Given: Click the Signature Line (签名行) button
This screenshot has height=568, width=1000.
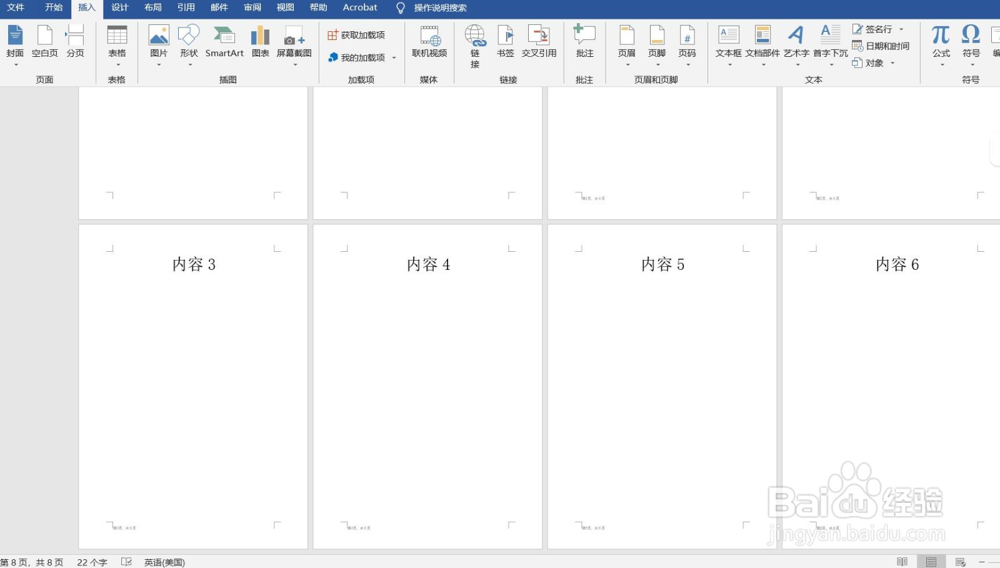Looking at the screenshot, I should (872, 29).
